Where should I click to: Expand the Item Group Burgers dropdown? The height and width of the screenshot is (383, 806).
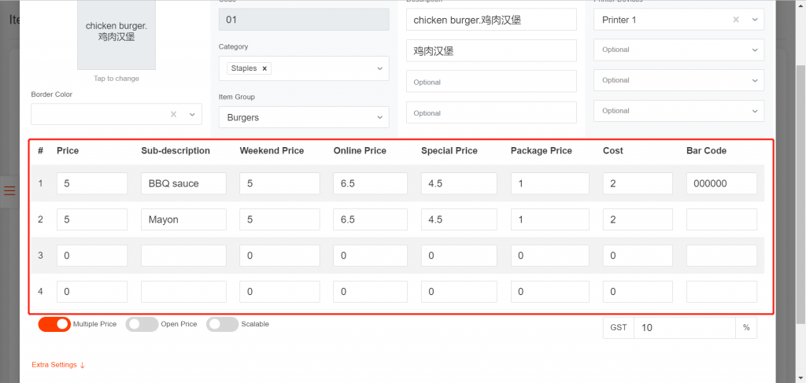[380, 118]
